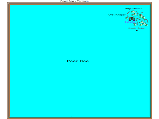
Task: Click the mountain range in the bottom-right corner of the island
Action: point(144,24)
